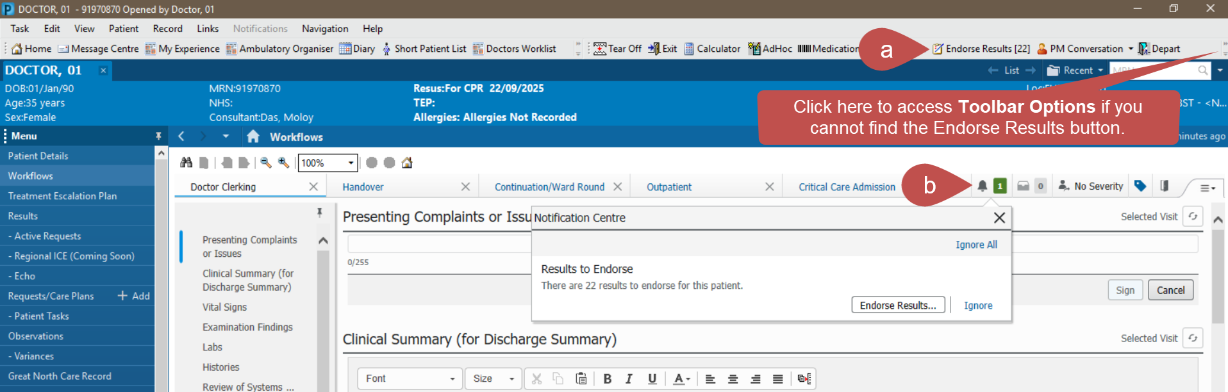Click the paste icon in editor toolbar
The height and width of the screenshot is (392, 1228).
581,379
